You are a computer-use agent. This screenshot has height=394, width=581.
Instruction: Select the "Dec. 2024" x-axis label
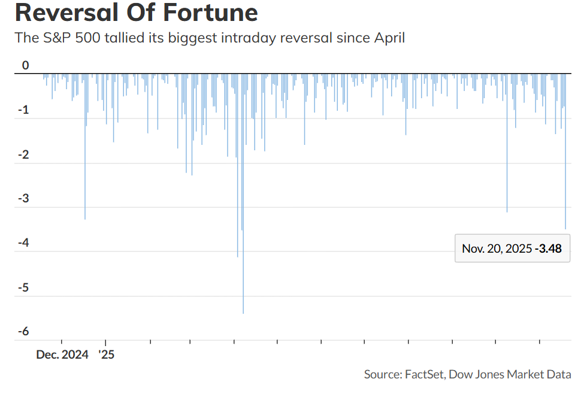62,354
